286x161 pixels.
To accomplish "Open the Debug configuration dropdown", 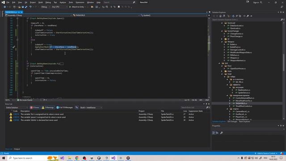I will [46, 7].
